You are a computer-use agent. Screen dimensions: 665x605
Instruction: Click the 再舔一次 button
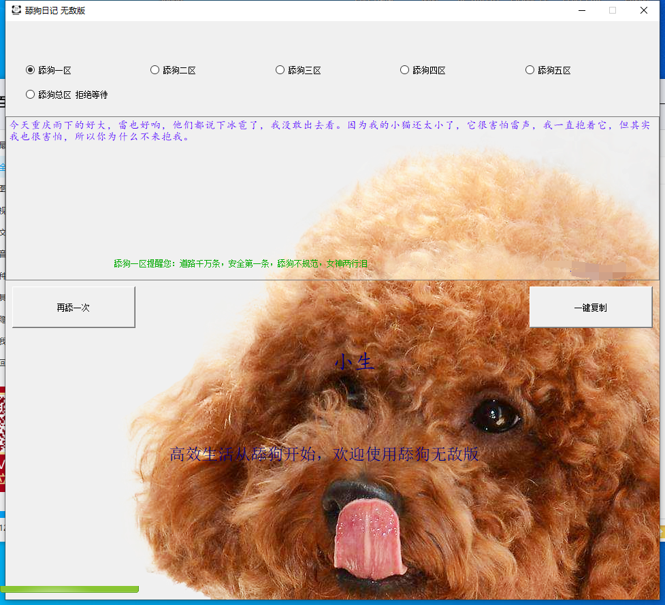click(73, 307)
